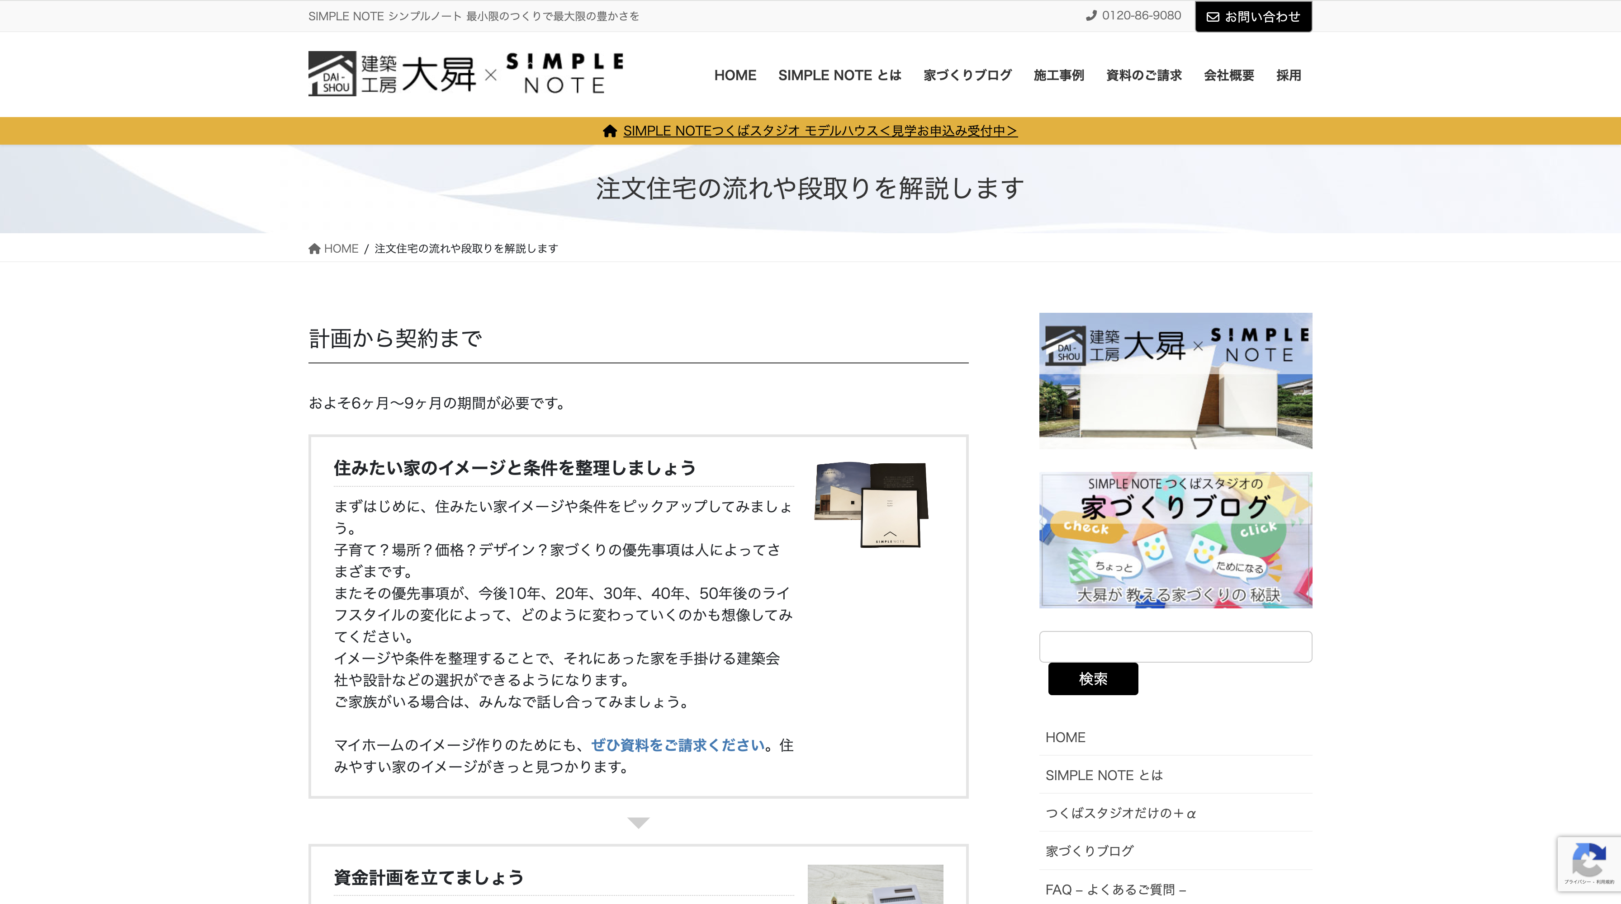The image size is (1621, 904).
Task: Open 施工事例 in the top navigation
Action: (1058, 75)
